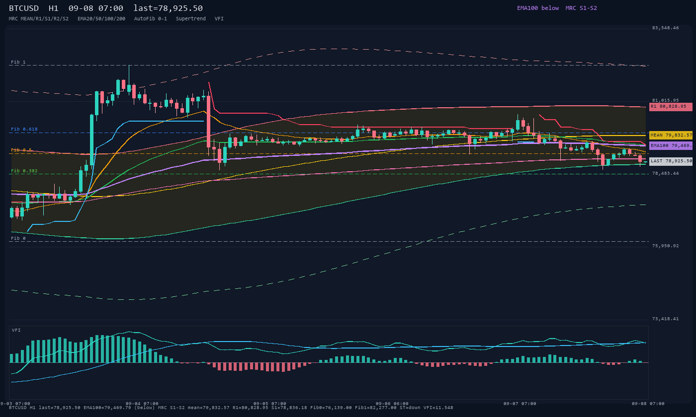Click the 73,418.41 price axis label
This screenshot has width=696, height=417.
665,319
